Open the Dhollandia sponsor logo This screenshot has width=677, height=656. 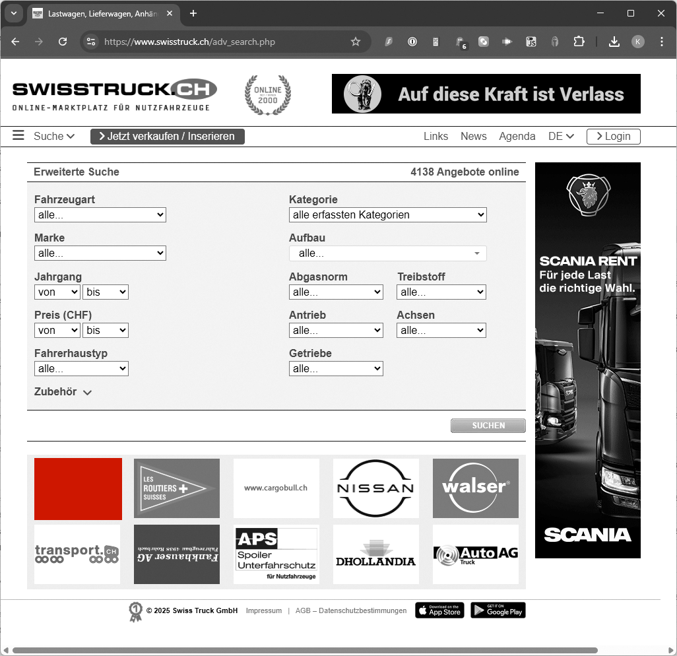point(375,554)
